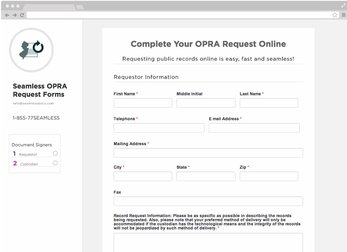Click the fullscreen expand arrows icon
The height and width of the screenshot is (252, 347).
[x=343, y=6]
